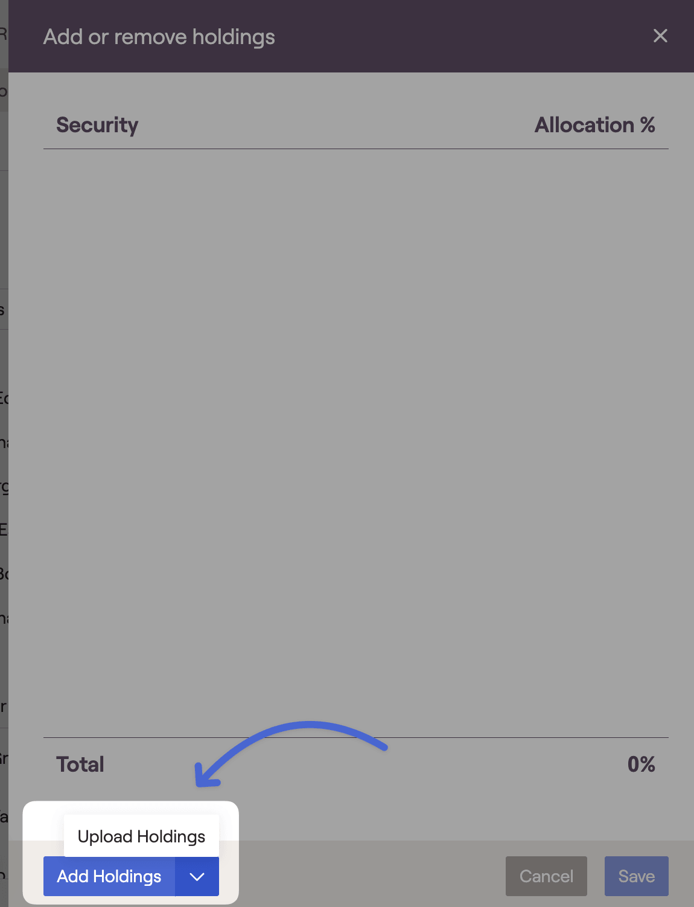Click the footer bar left of Cancel
694x907 pixels.
362,876
